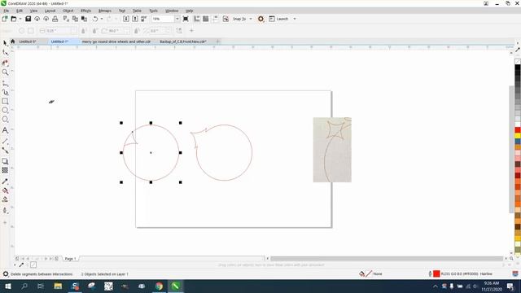Switch to merry go round drive wheels tab
521x293 pixels.
click(x=116, y=42)
